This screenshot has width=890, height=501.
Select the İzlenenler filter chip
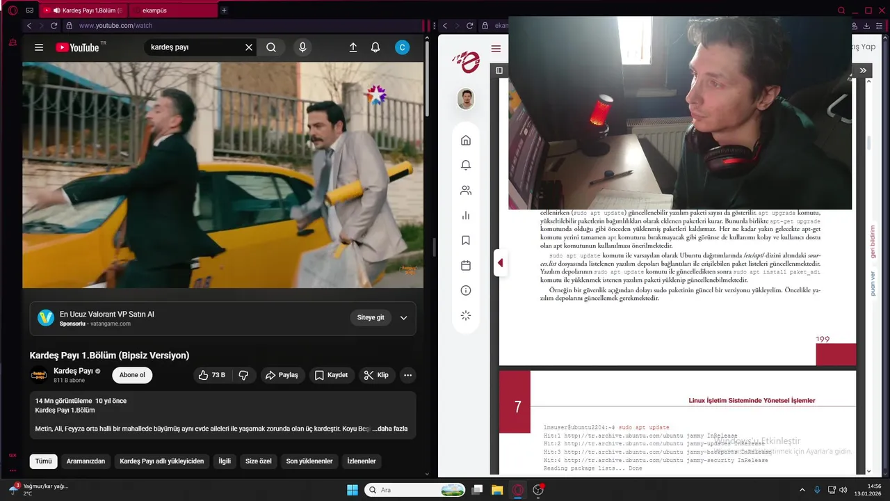[362, 461]
